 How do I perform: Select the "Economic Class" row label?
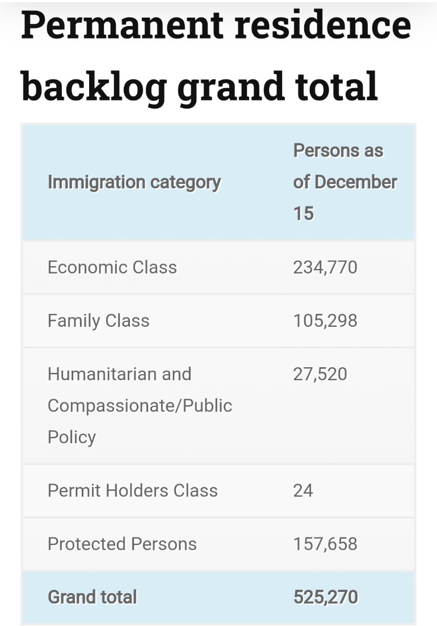112,267
